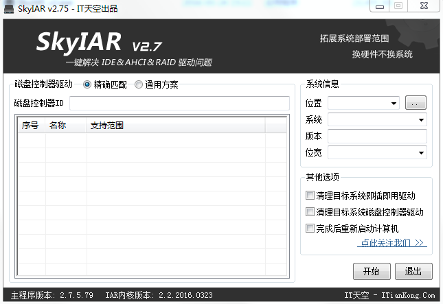Viewport: 443px width, 304px height.
Task: Click the 支持范围 column header
Action: click(175, 126)
